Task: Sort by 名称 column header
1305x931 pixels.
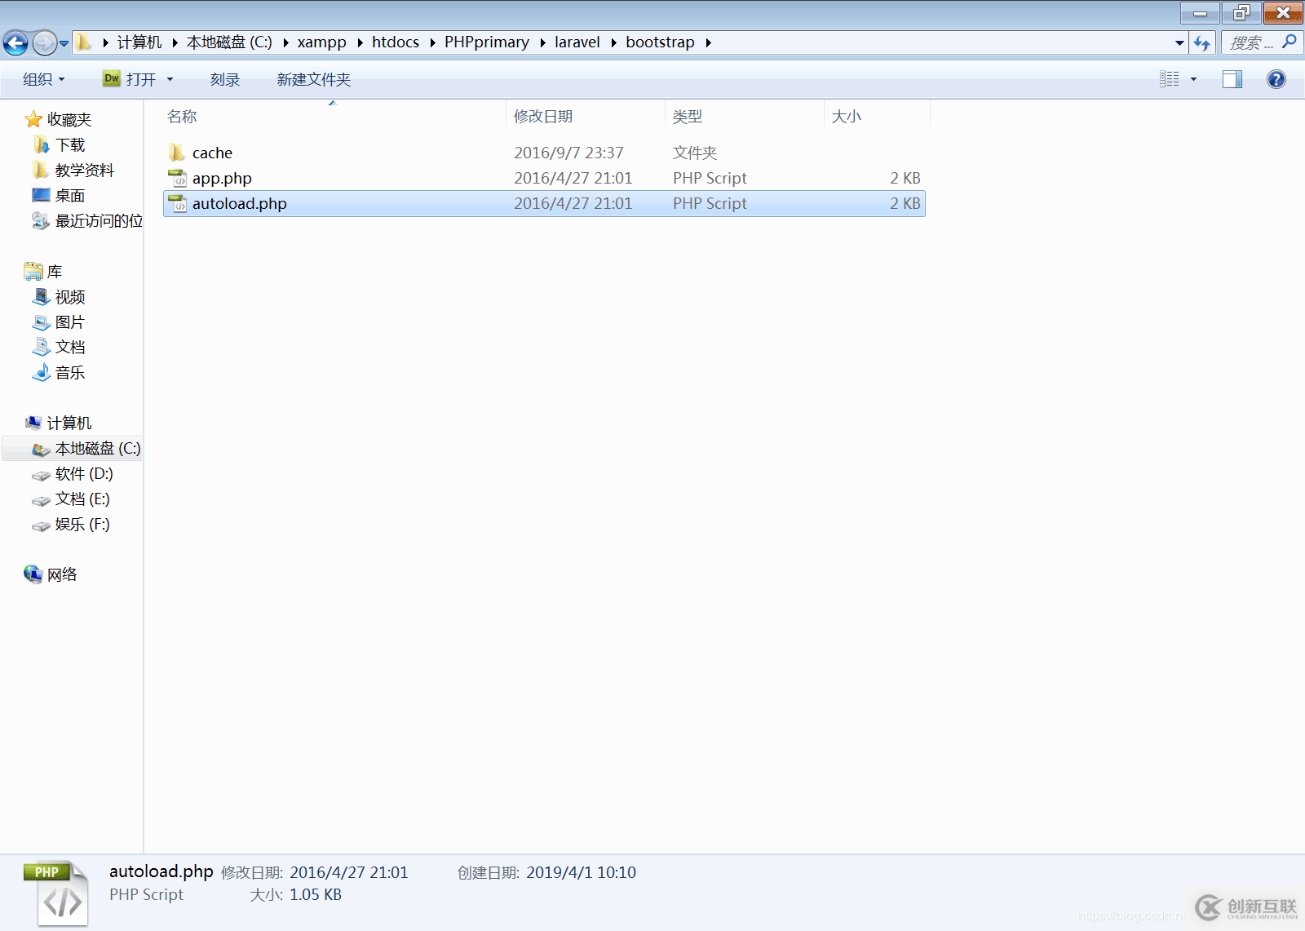Action: (334, 116)
